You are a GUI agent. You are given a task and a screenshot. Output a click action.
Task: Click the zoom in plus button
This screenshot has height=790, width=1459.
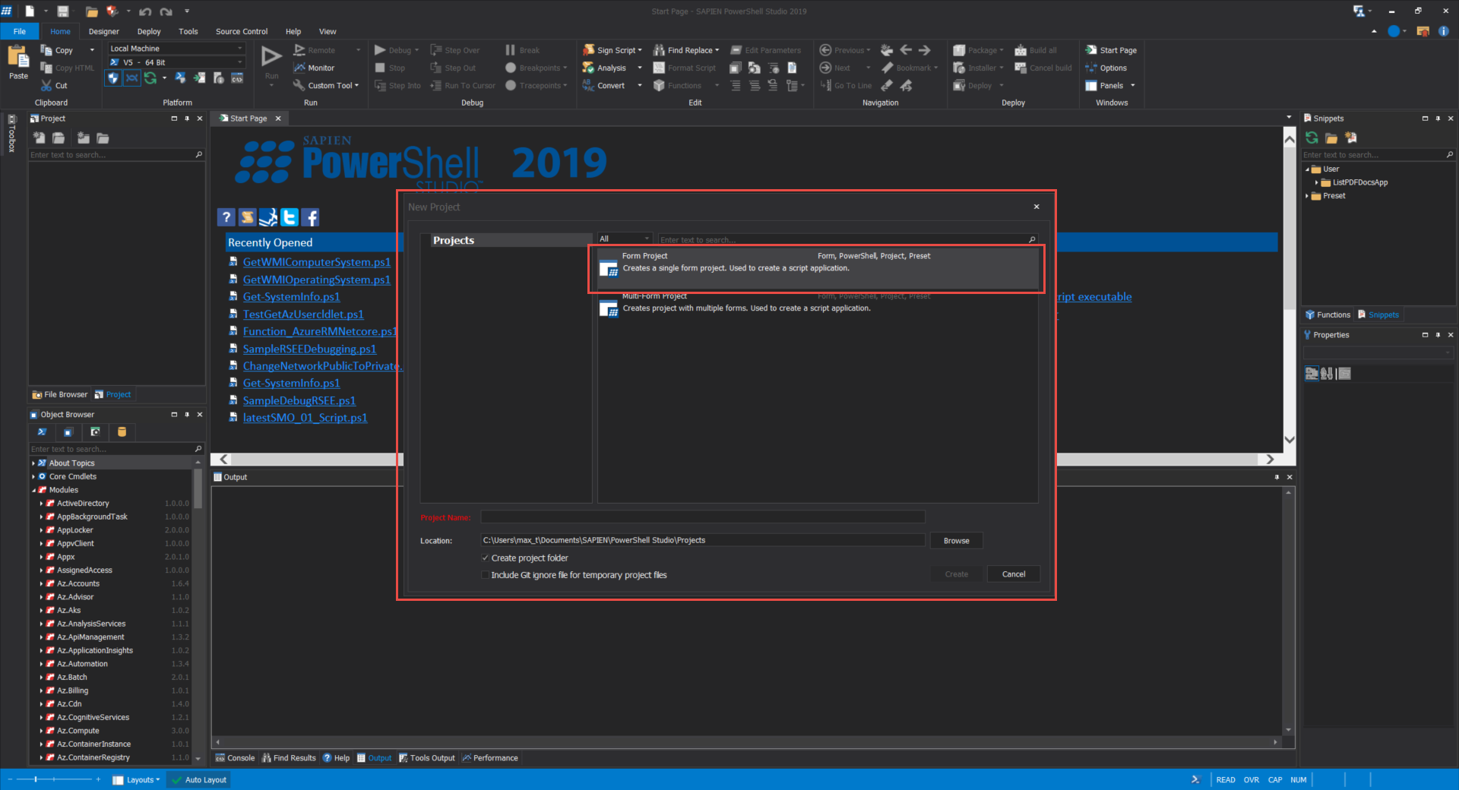tap(98, 779)
